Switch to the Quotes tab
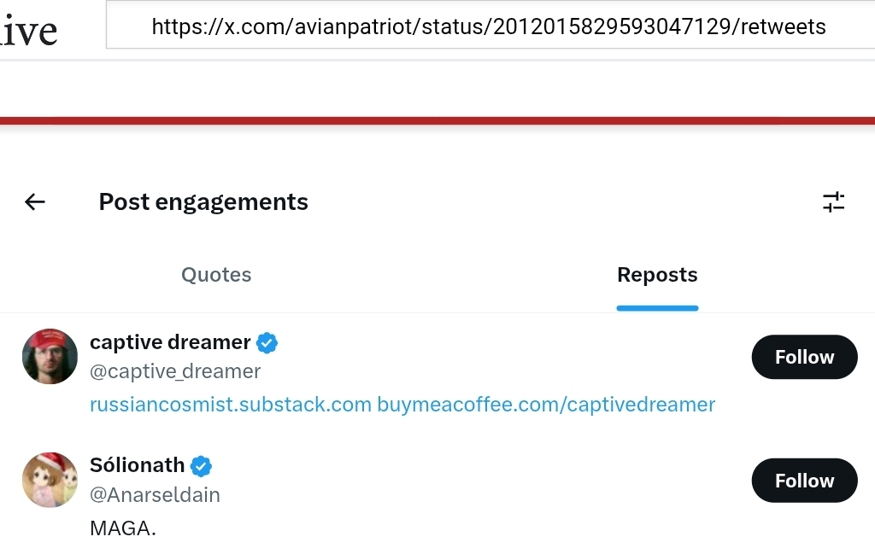Screen dimensions: 875x560 click(x=216, y=275)
